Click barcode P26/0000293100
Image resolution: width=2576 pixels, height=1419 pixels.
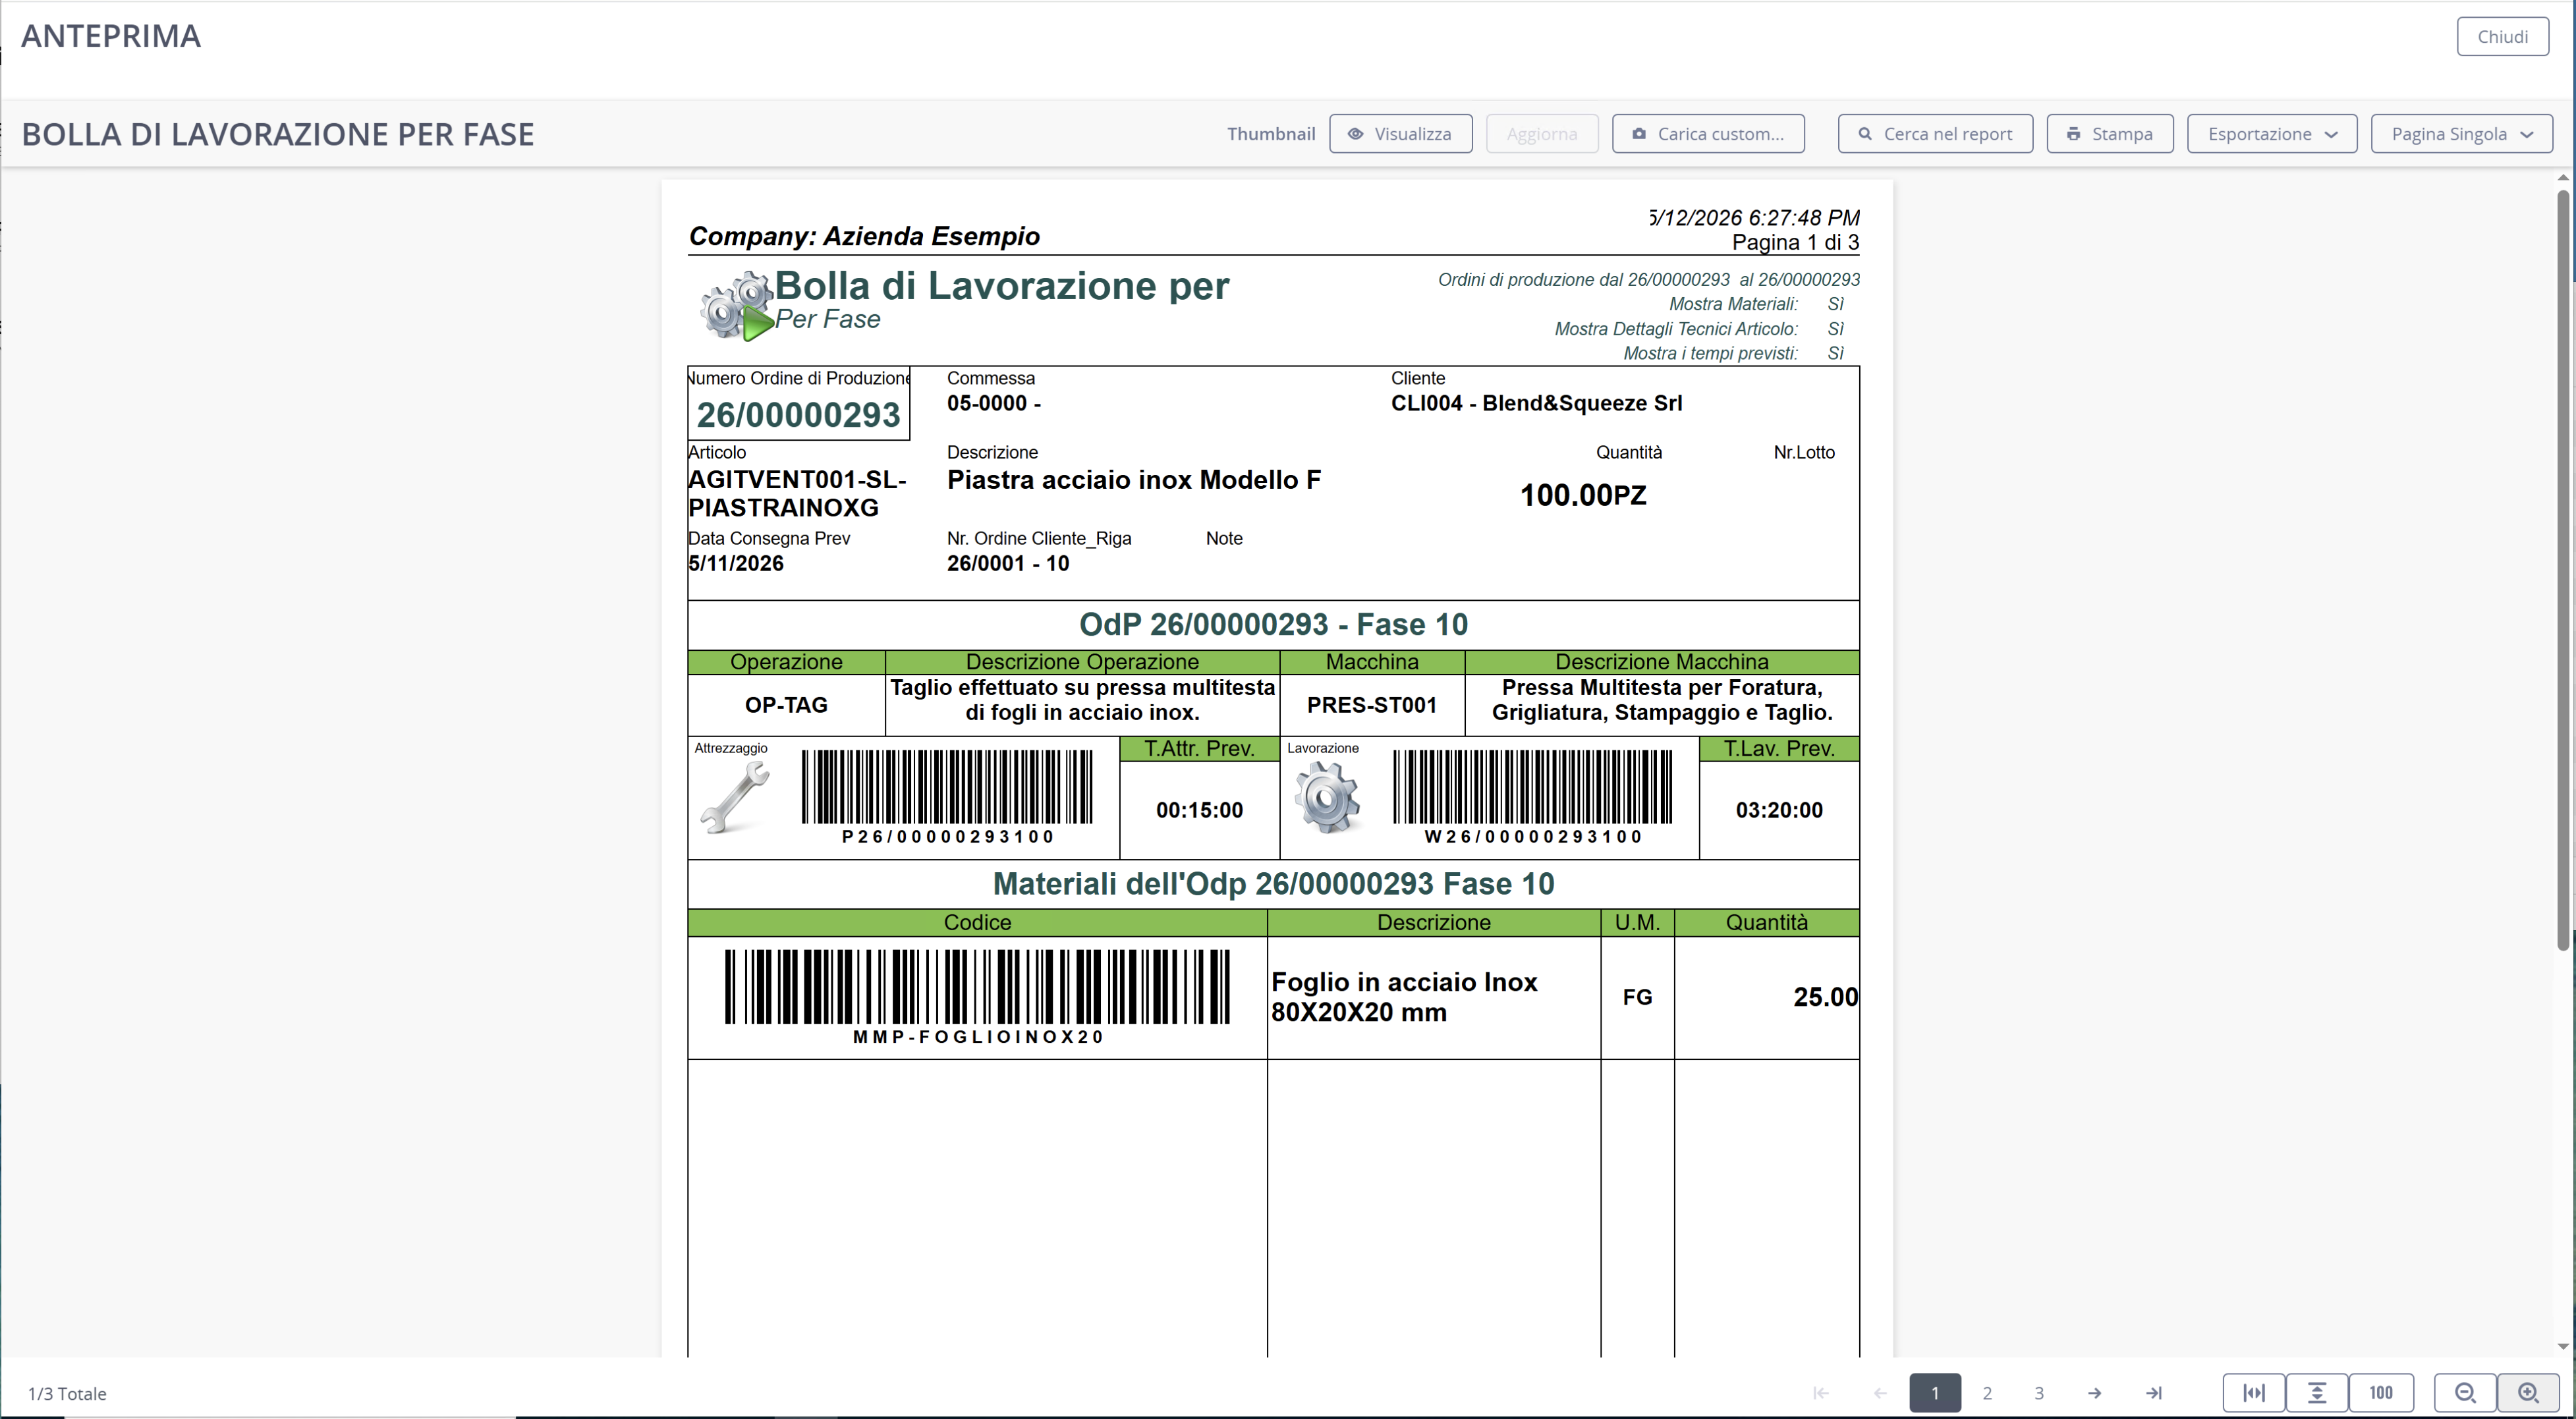click(x=947, y=798)
